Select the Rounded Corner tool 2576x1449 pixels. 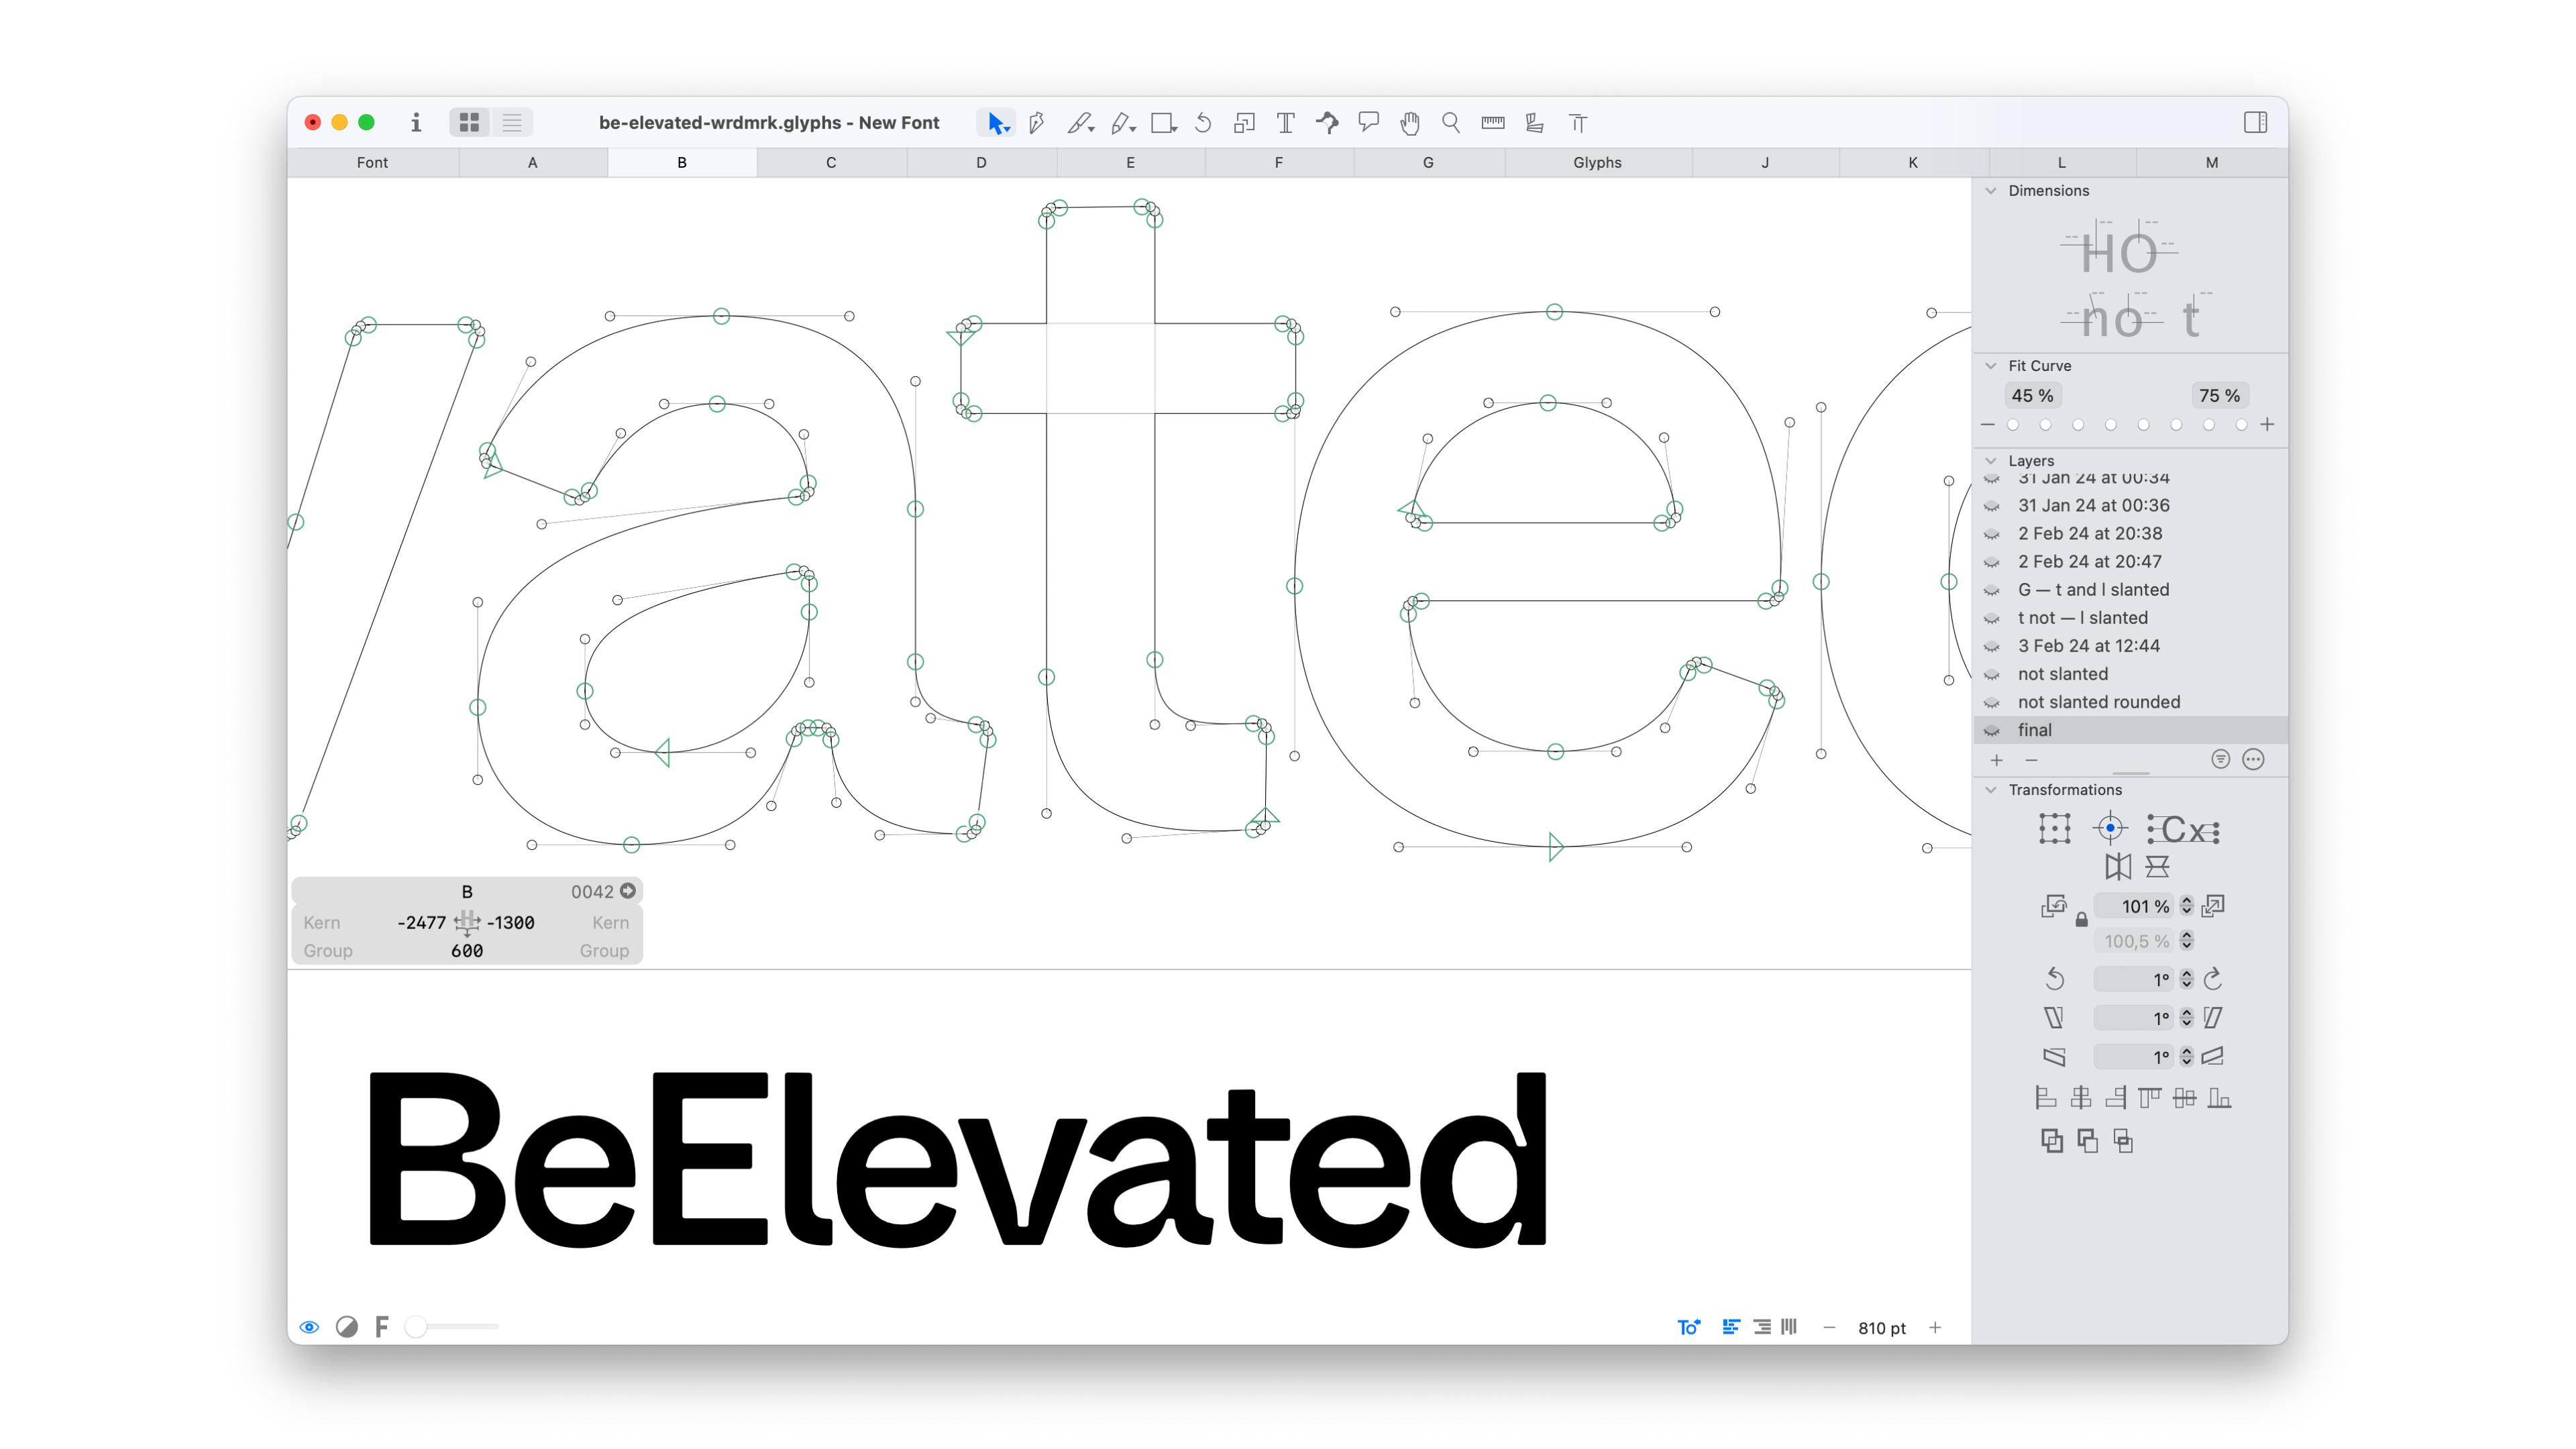pyautogui.click(x=1327, y=123)
